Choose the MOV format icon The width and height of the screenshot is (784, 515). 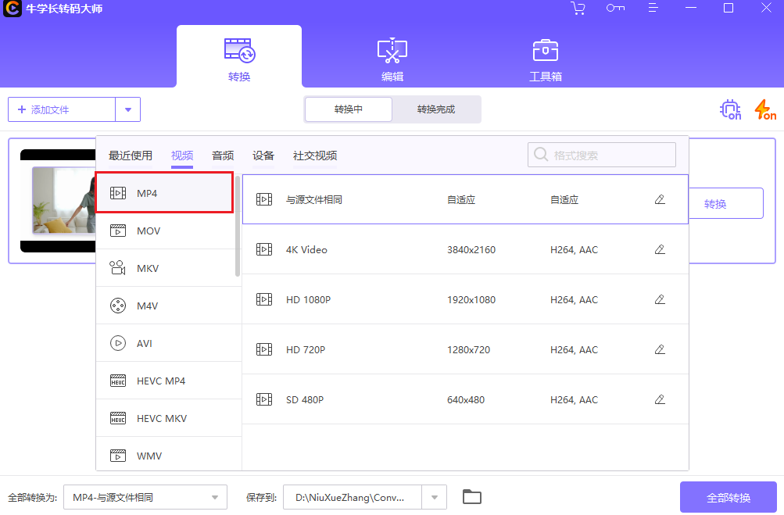(118, 231)
